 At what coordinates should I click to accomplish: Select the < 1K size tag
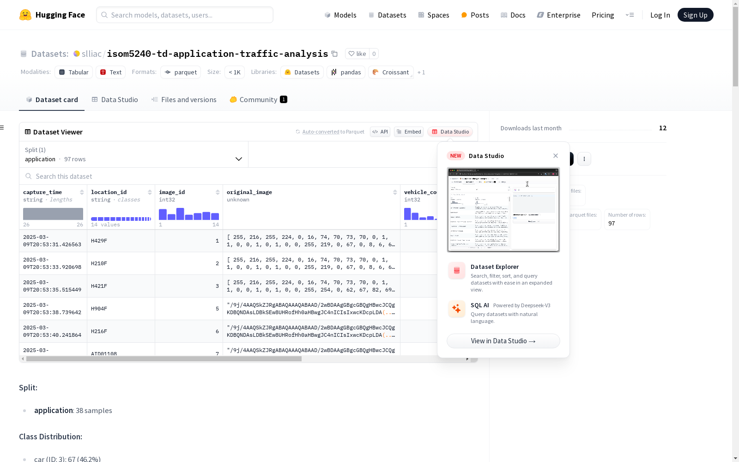[x=235, y=72]
